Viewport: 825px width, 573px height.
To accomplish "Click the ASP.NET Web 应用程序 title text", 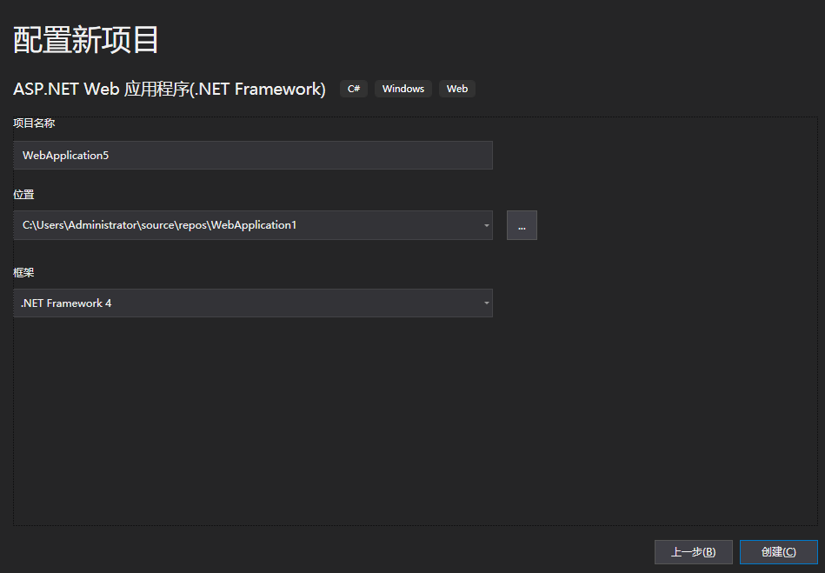I will tap(169, 89).
